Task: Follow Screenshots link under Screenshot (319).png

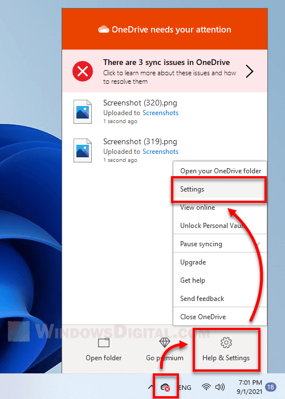Action: (160, 152)
